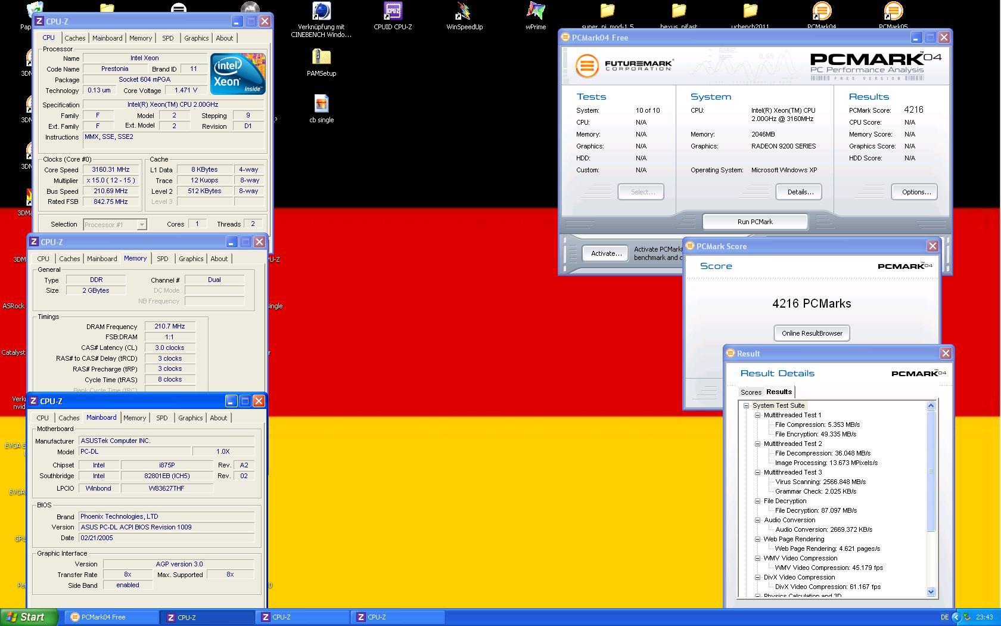Click the Windows Start button
This screenshot has height=626, width=1001.
[29, 617]
